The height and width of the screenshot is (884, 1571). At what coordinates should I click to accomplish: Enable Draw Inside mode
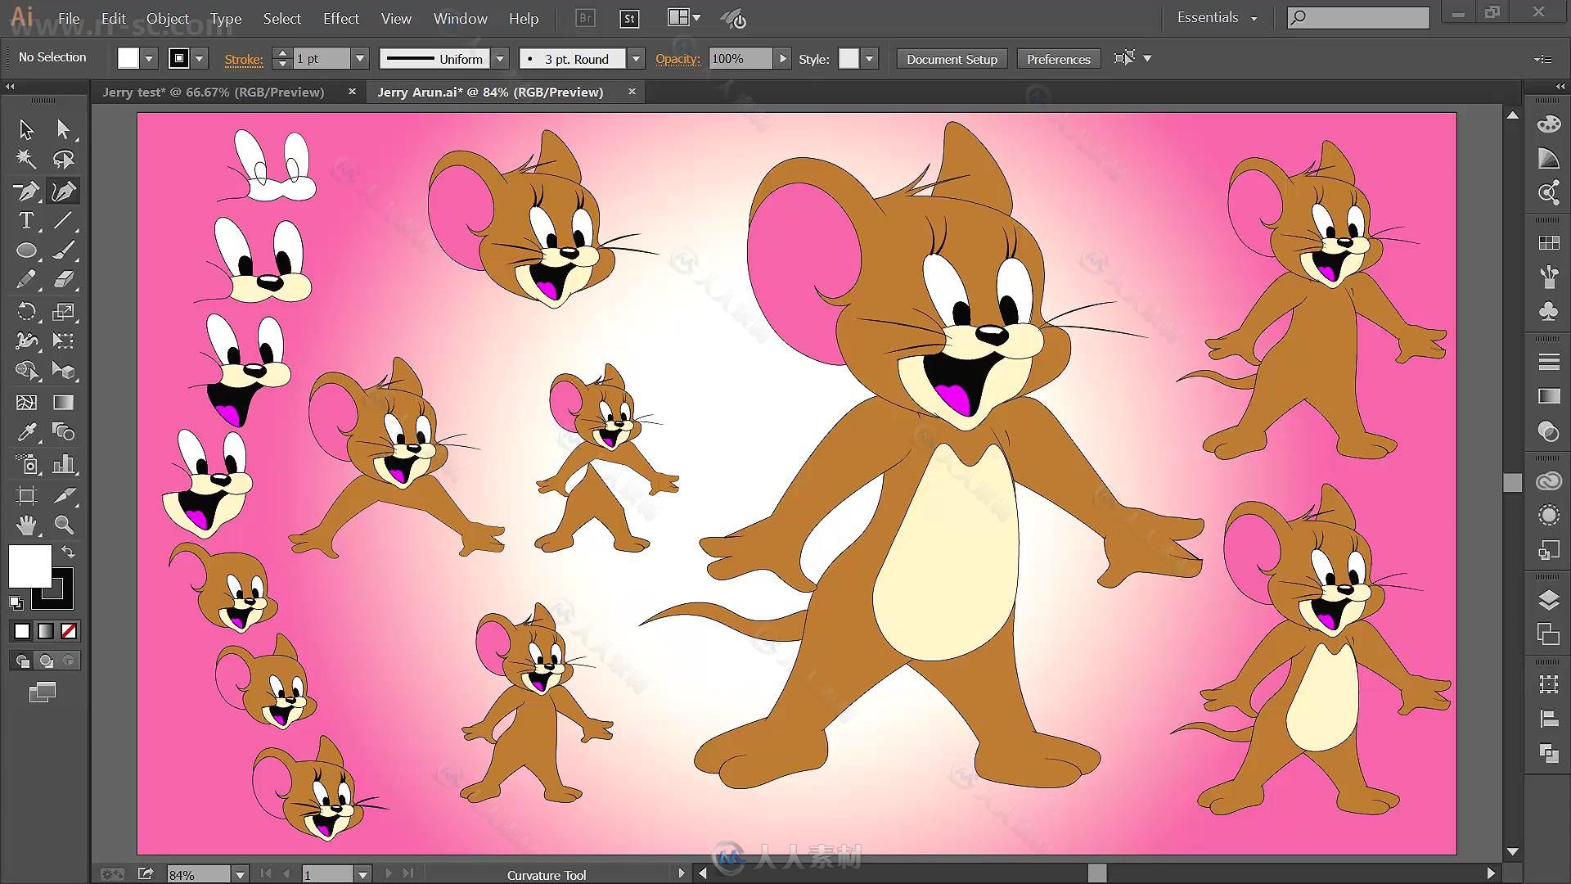pyautogui.click(x=70, y=661)
